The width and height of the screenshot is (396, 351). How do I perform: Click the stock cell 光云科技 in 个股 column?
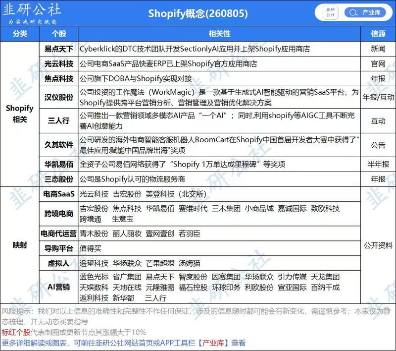[58, 64]
